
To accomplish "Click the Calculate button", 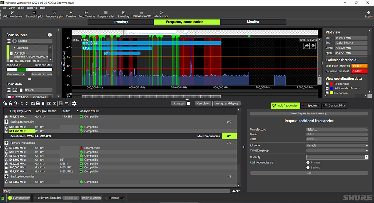I will pos(203,103).
